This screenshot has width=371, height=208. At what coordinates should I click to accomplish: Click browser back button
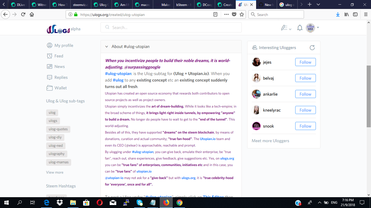[x=5, y=15]
